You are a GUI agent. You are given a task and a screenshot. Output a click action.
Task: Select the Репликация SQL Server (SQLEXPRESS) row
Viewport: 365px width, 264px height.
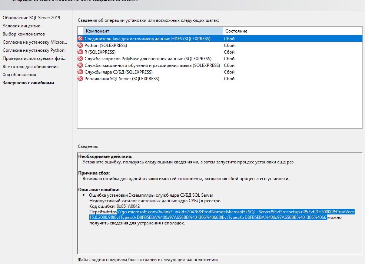220,79
